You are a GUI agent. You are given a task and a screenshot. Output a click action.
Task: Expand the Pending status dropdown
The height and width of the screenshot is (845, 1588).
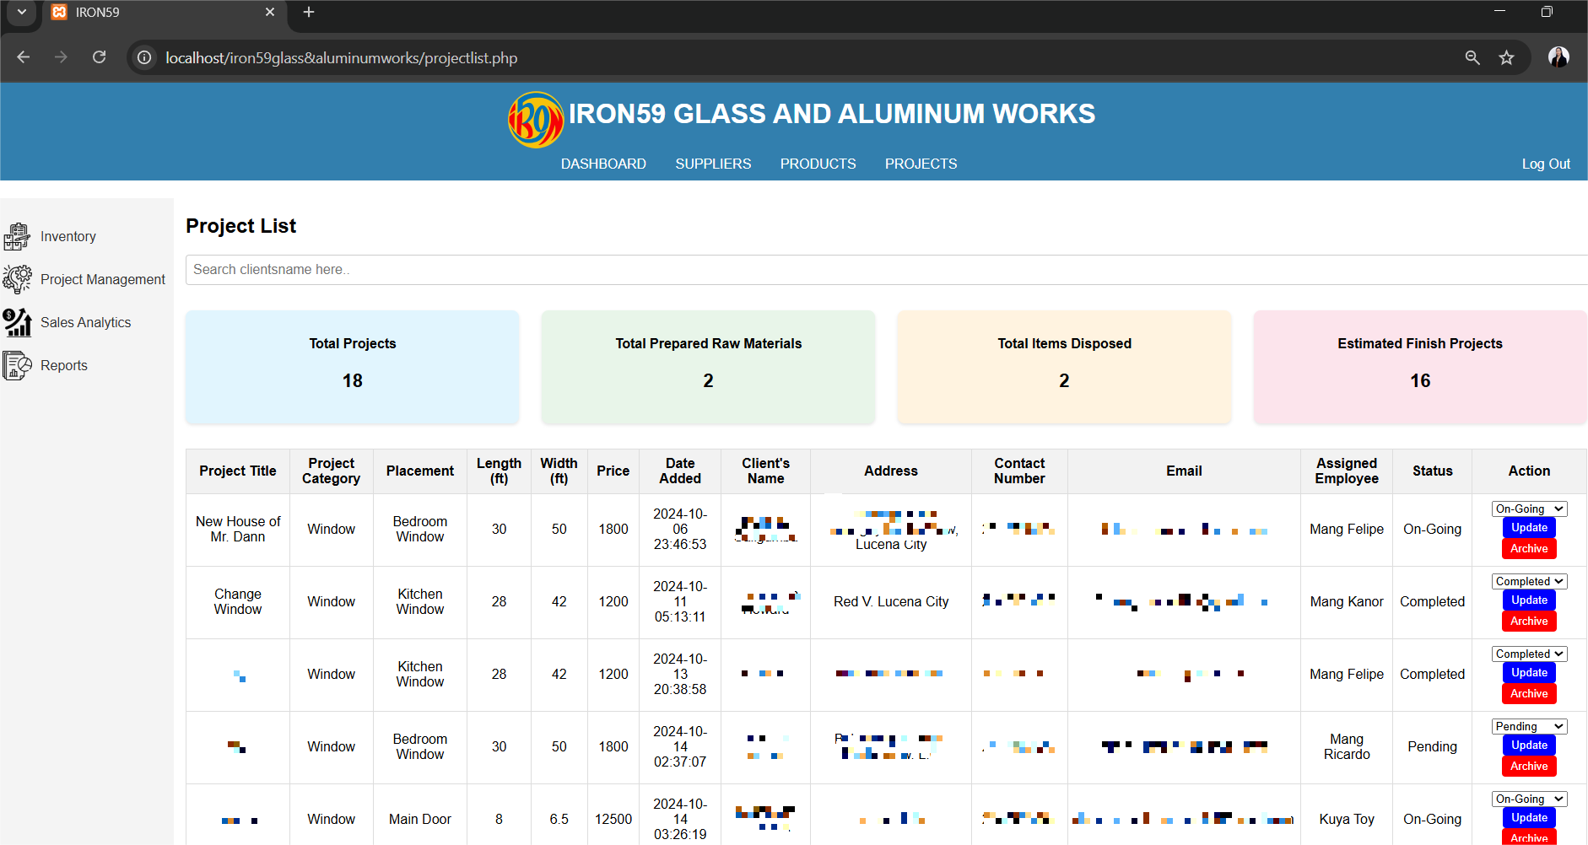(1530, 726)
